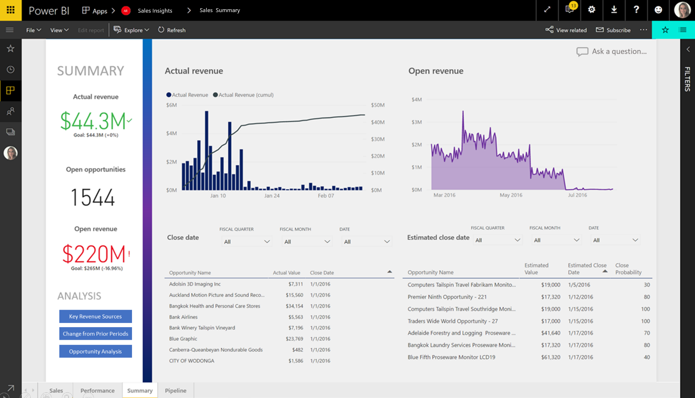This screenshot has height=398, width=695.
Task: Enter full screen mode via arrows icon
Action: (547, 10)
